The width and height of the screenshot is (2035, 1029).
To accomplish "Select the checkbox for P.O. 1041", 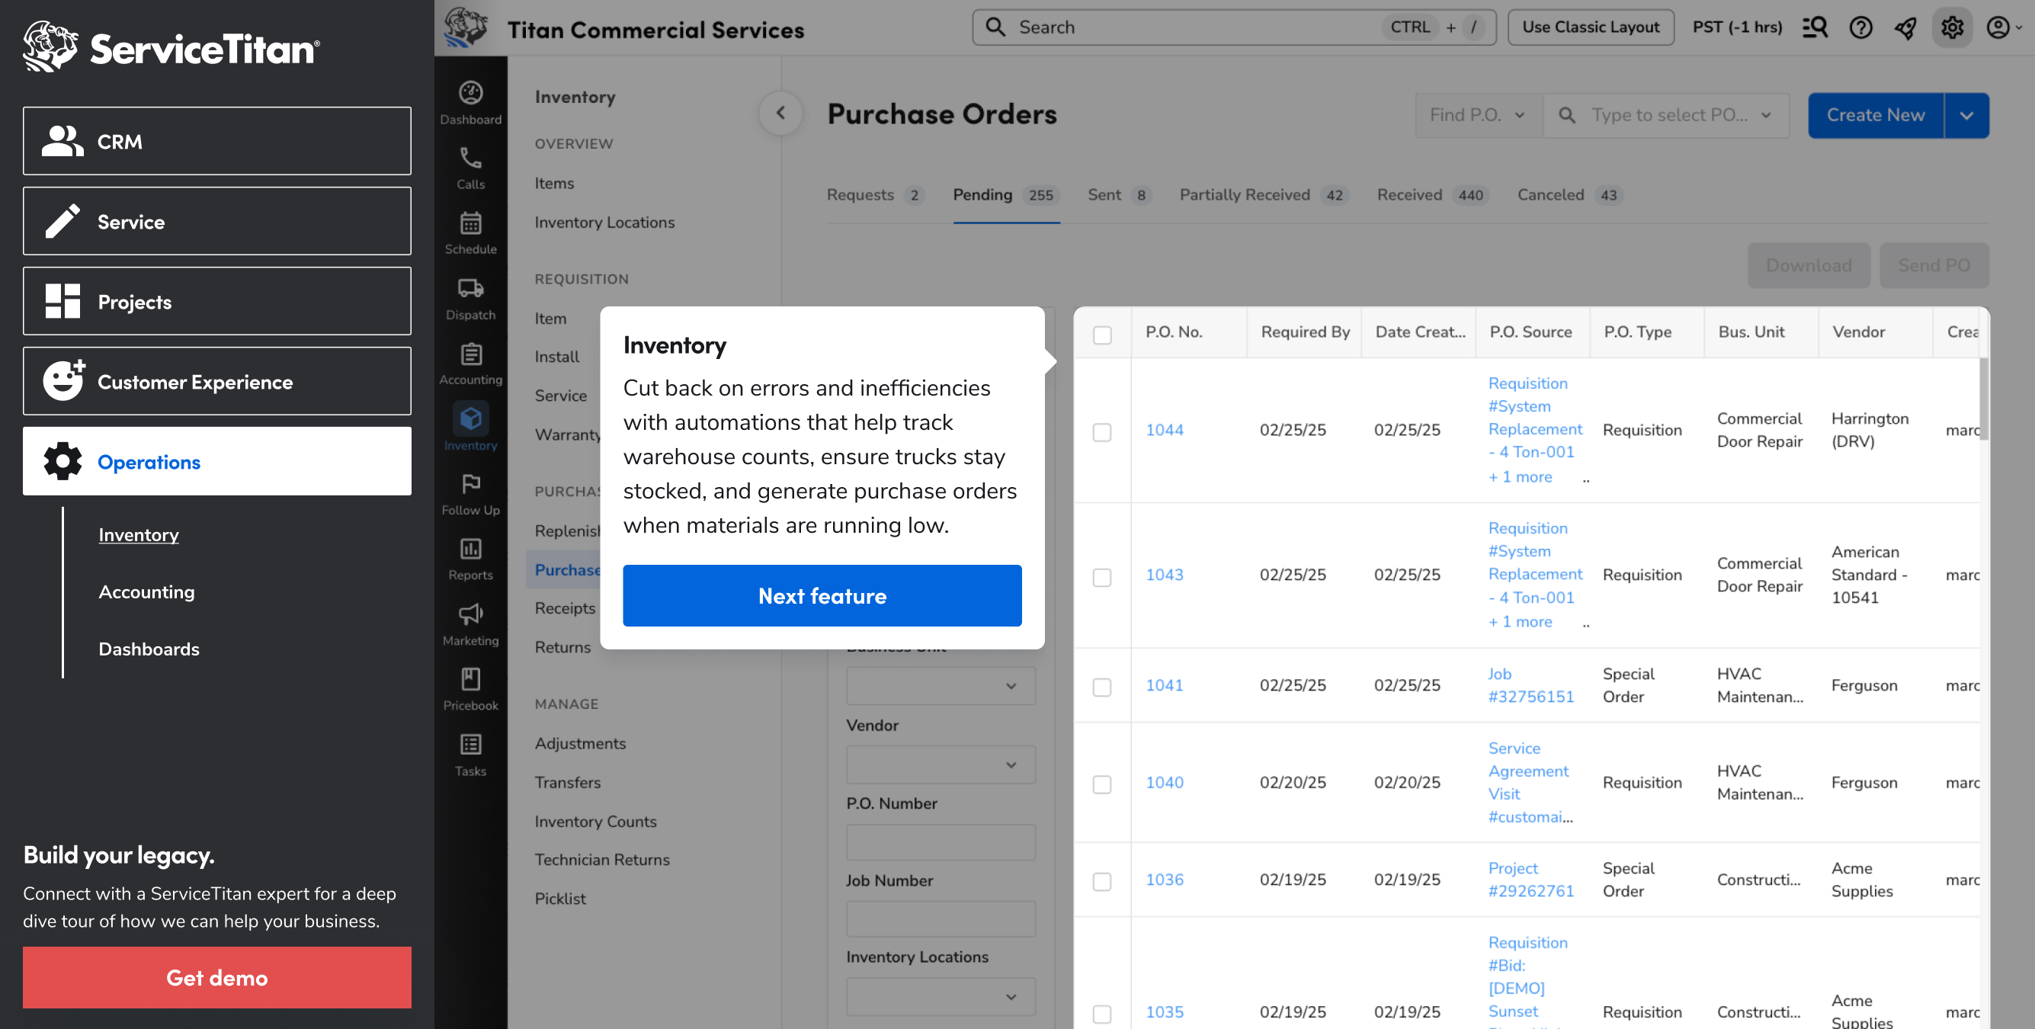I will click(1102, 687).
